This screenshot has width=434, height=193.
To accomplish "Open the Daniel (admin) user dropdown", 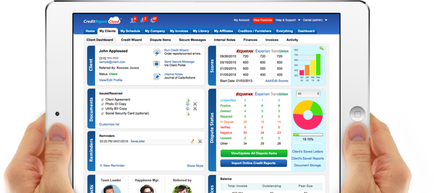I will pos(315,20).
